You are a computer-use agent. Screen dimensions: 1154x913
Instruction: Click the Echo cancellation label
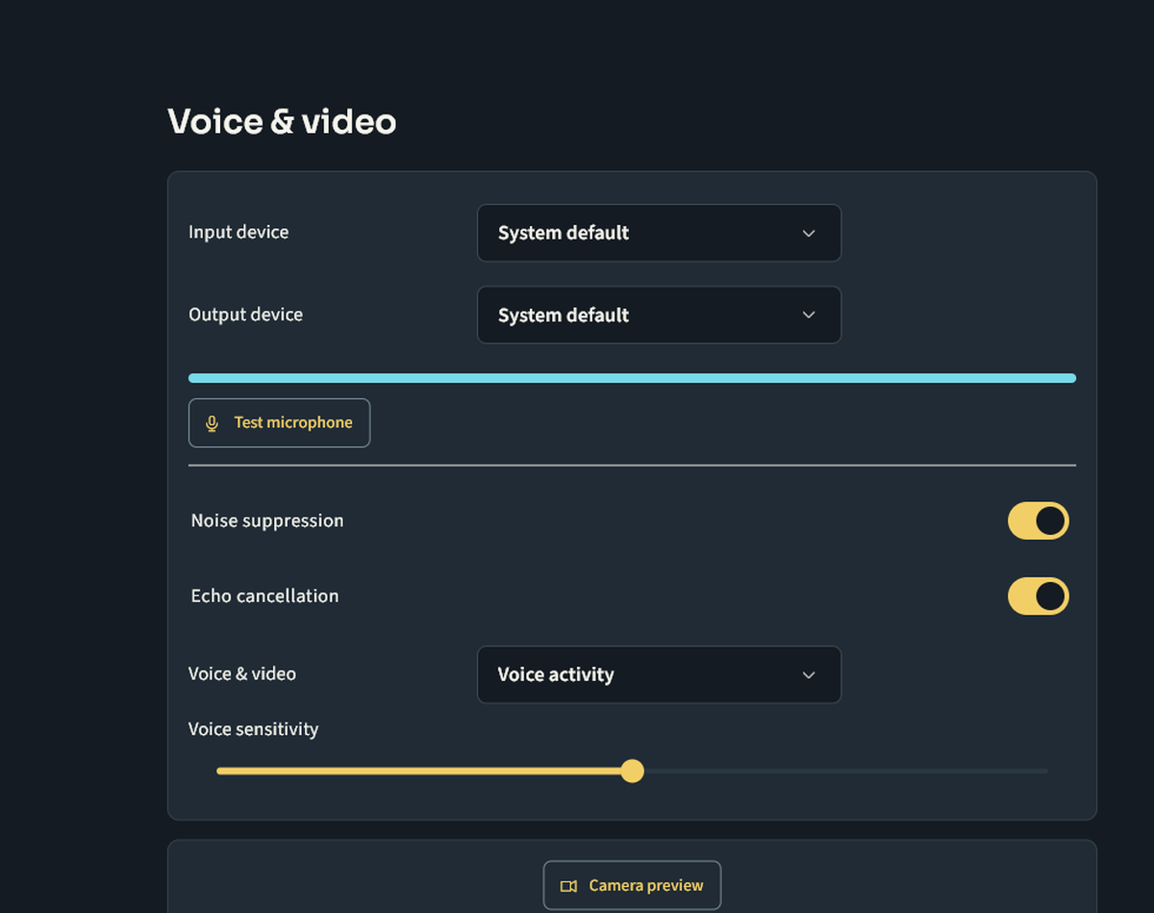tap(264, 596)
